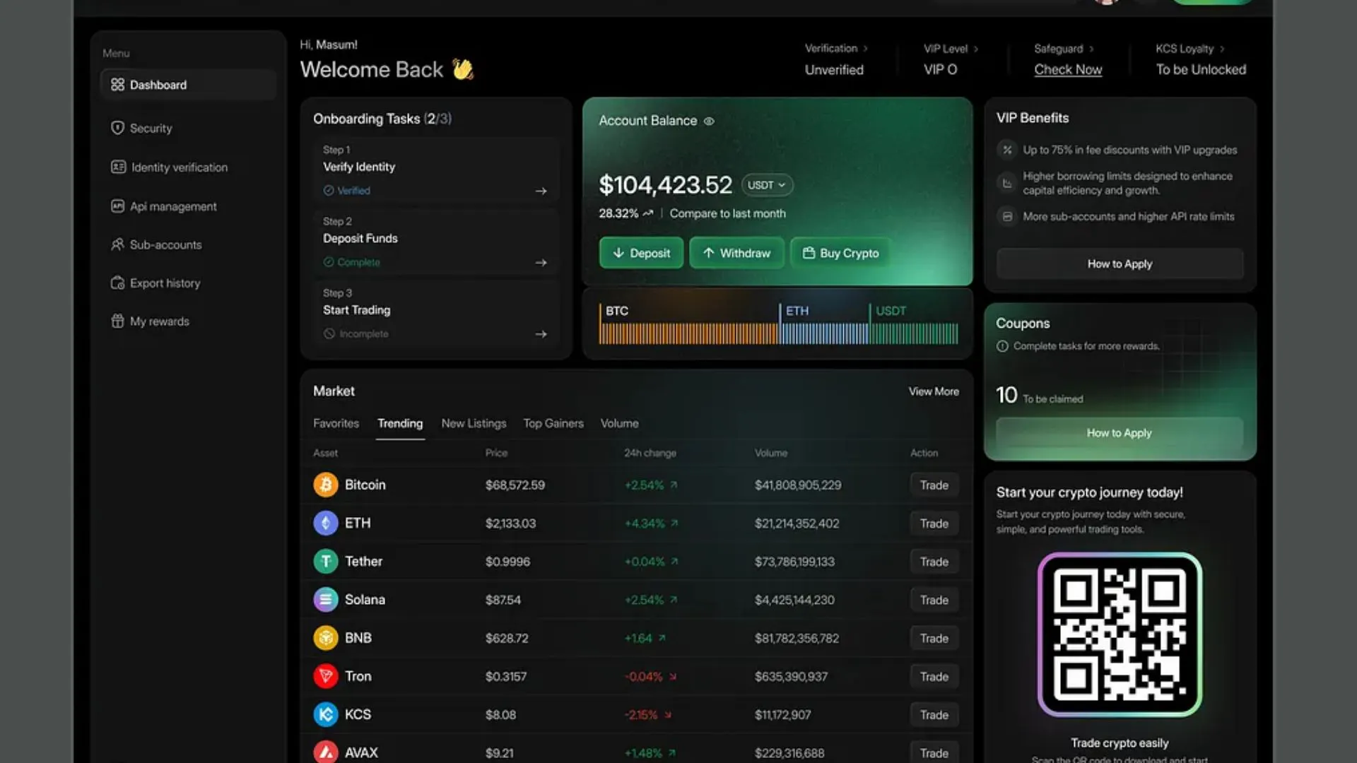Viewport: 1357px width, 763px height.
Task: Switch to the New Listings tab
Action: pyautogui.click(x=474, y=423)
